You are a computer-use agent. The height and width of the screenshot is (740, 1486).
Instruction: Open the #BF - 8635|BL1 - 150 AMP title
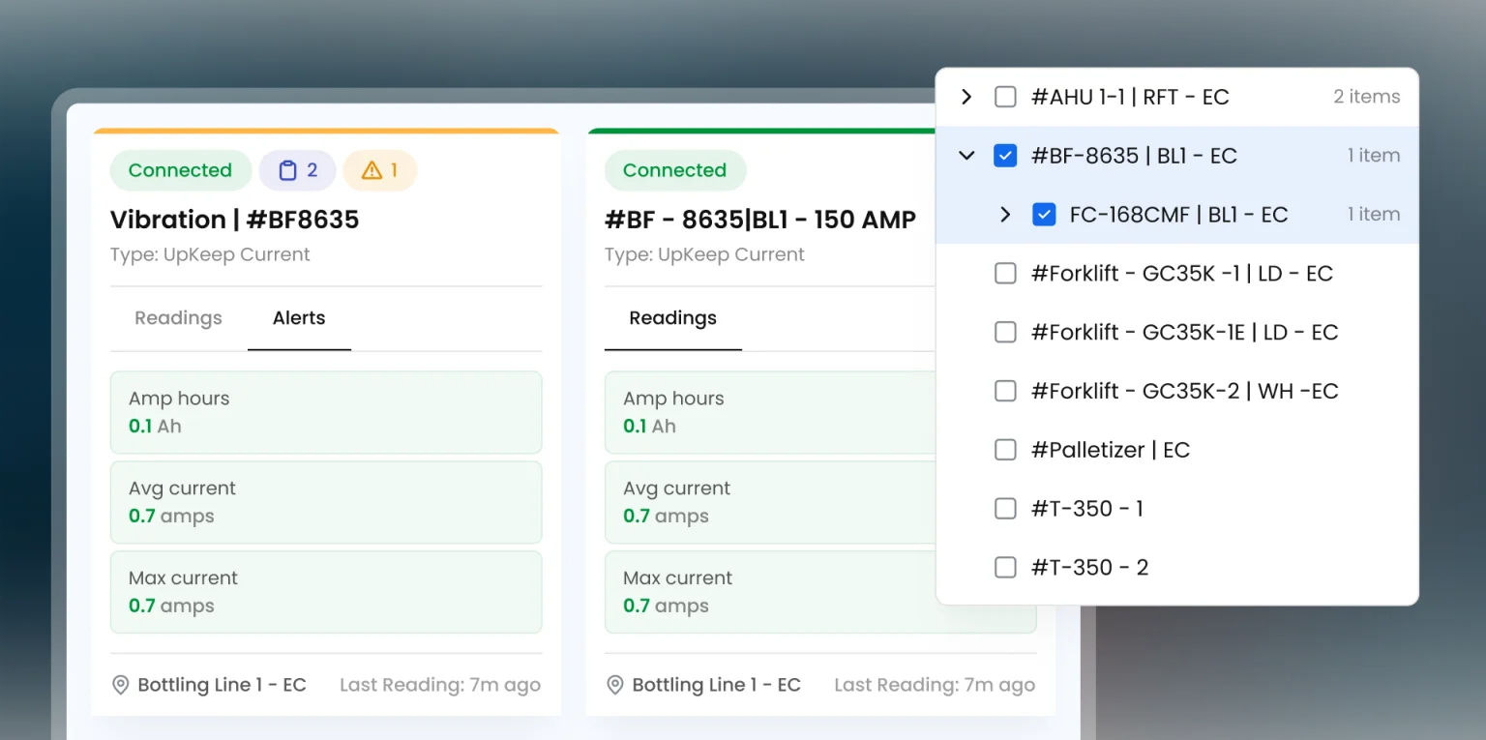[760, 220]
